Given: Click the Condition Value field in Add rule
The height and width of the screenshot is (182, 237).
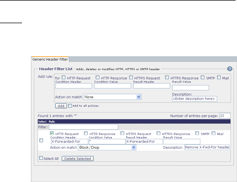Looking at the screenshot, I should point(113,86).
